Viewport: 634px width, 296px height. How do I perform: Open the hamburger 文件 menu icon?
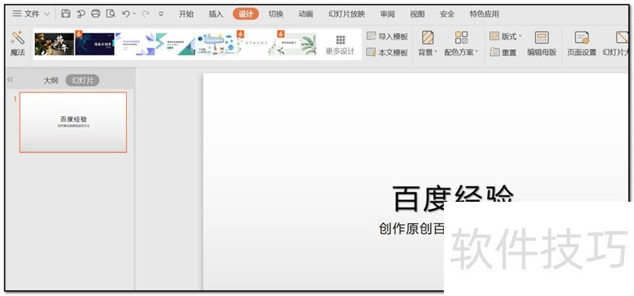(x=17, y=13)
